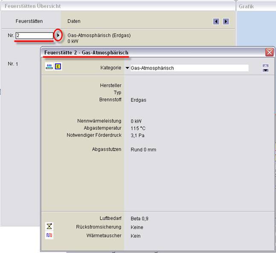Image resolution: width=276 pixels, height=253 pixels.
Task: Switch to the Grafik panel header
Action: tap(246, 6)
